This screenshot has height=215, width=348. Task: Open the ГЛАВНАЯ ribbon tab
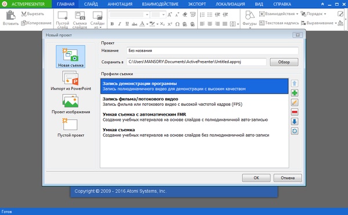pos(66,4)
